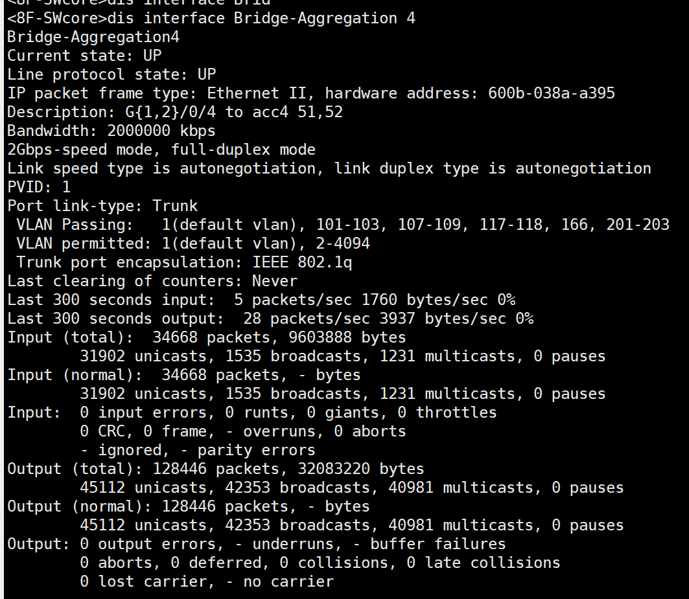The image size is (689, 599).
Task: Click the "0 lost carrier, - no carrier" line
Action: click(207, 582)
